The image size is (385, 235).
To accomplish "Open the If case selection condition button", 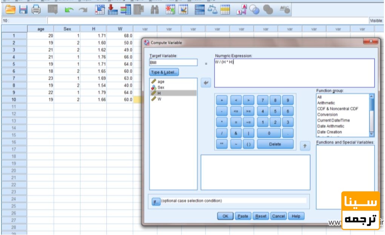I will click(156, 202).
